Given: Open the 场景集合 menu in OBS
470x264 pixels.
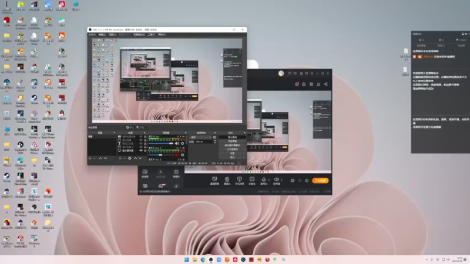Looking at the screenshot, I should (139, 35).
